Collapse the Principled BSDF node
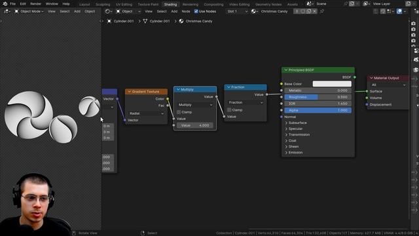This screenshot has width=419, height=236. (x=285, y=70)
